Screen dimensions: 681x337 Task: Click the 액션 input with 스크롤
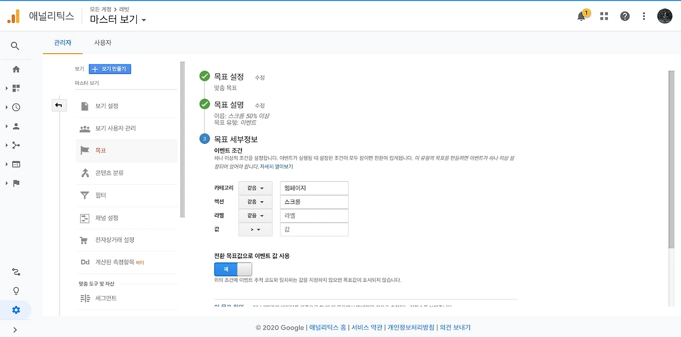pyautogui.click(x=314, y=202)
